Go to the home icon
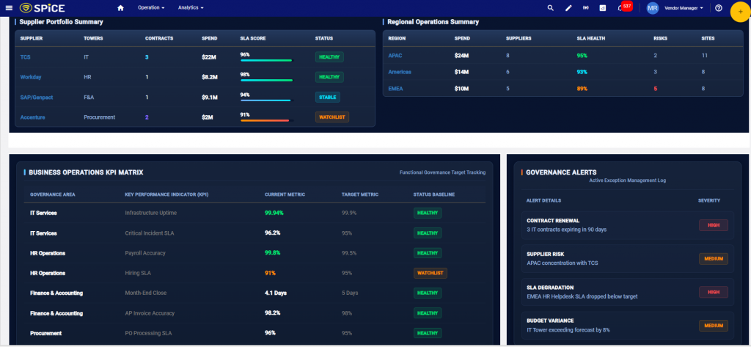Screen dimensions: 751x347 point(121,7)
